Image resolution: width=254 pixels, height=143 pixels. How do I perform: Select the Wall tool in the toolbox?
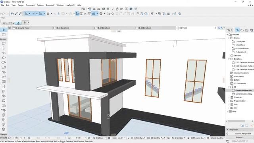pos(4,44)
